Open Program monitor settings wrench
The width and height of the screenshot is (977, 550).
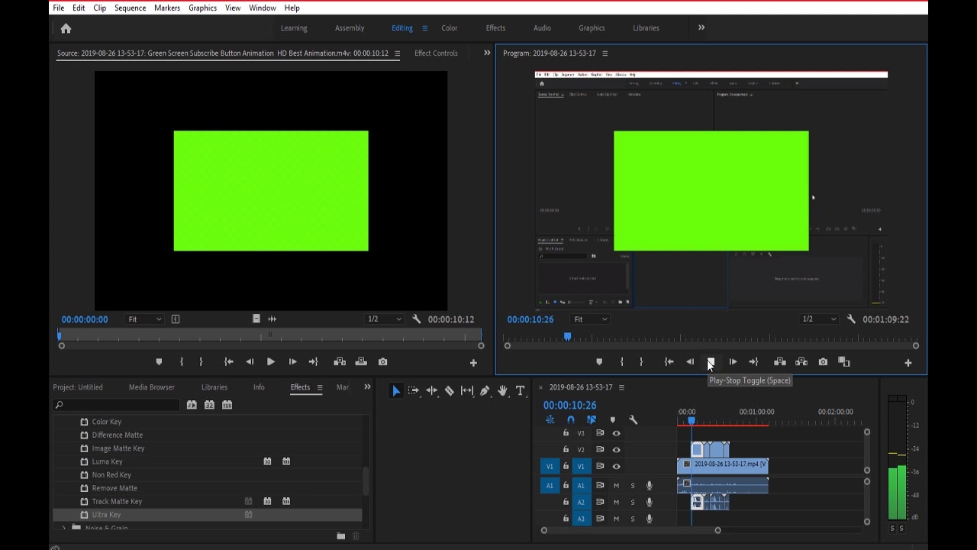click(851, 319)
